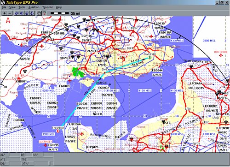Viewport: 230px width, 167px height.
Task: Open the Tools menu
Action: [x=22, y=7]
